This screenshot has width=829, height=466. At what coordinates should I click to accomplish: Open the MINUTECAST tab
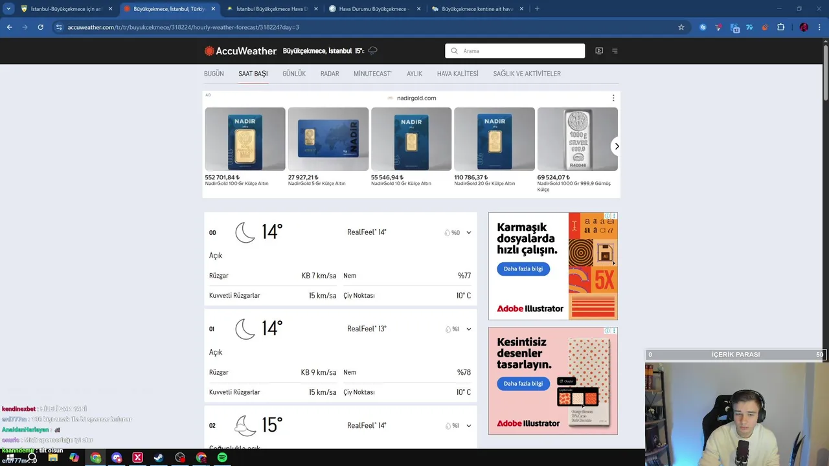point(372,74)
